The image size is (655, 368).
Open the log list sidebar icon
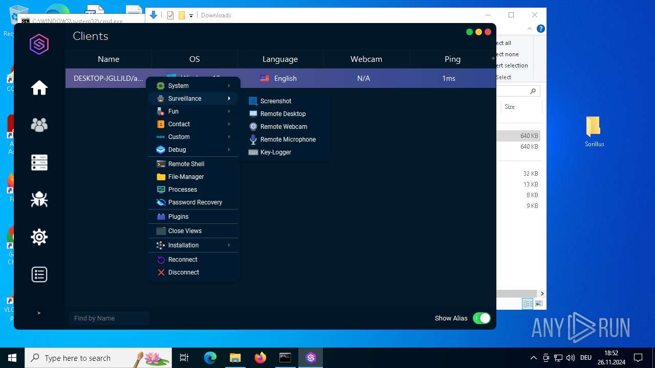(x=39, y=274)
